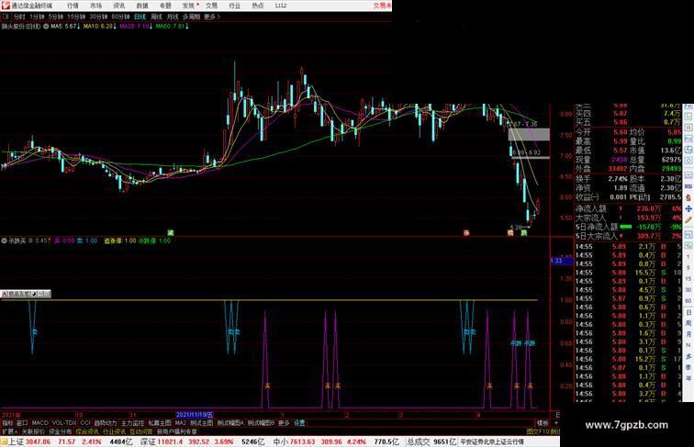Switch chart to 1分钟 period
Image resolution: width=694 pixels, height=447 pixels.
point(37,17)
